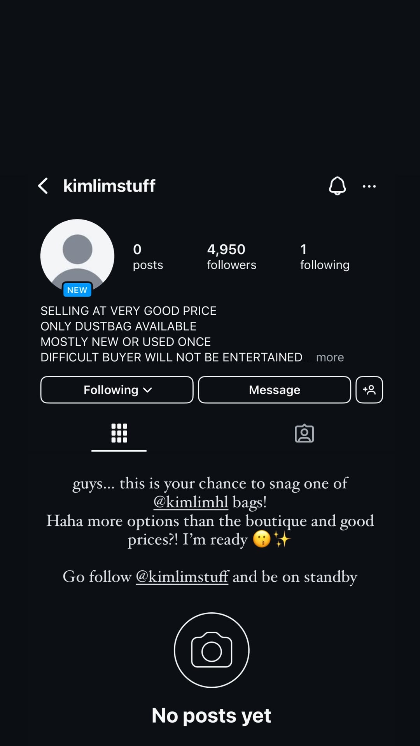The image size is (420, 746).
Task: Follow the @kimlimhl mention link
Action: pyautogui.click(x=191, y=502)
